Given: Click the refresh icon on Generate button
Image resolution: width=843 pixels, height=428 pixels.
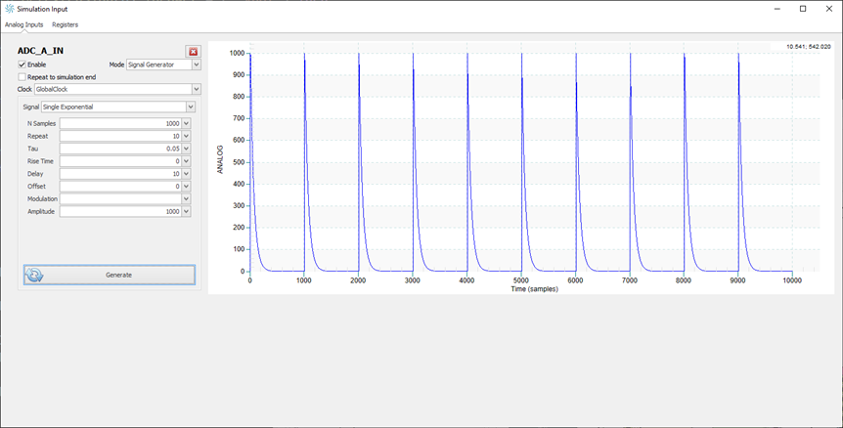Looking at the screenshot, I should 34,275.
